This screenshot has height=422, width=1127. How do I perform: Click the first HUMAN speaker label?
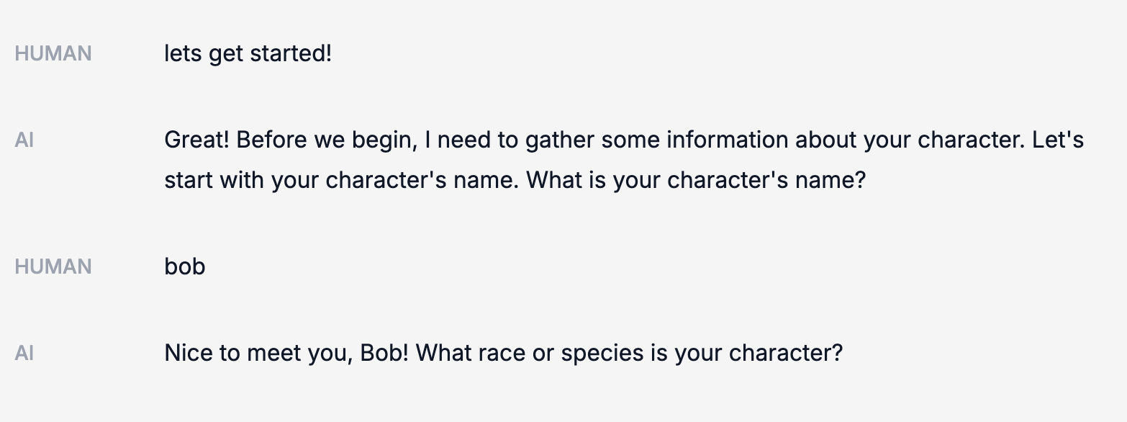(x=53, y=53)
